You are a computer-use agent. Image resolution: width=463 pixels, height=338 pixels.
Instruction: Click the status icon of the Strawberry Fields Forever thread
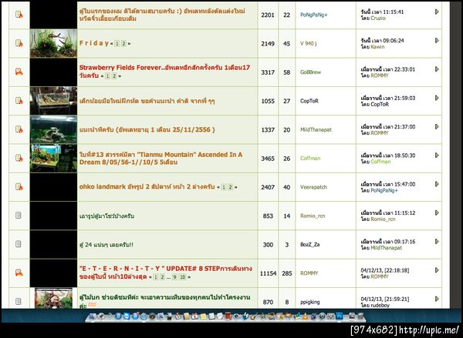pos(19,72)
